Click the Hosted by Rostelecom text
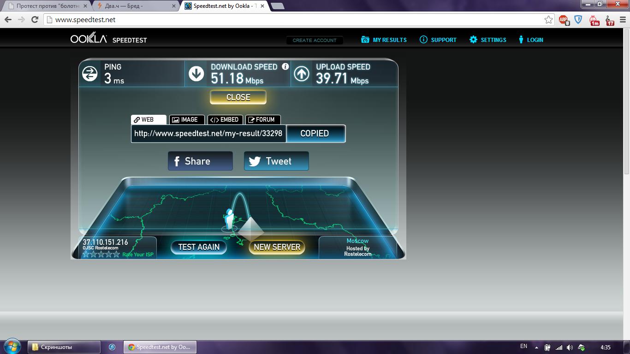Viewport: 630px width, 354px height. (358, 251)
